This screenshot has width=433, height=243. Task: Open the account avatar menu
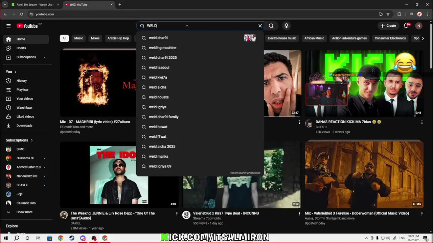point(419,26)
